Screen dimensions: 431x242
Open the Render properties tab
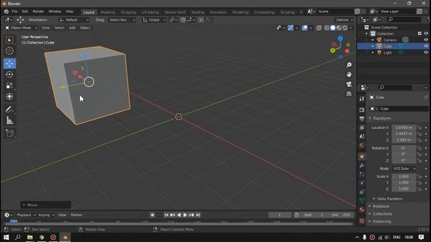click(x=362, y=110)
